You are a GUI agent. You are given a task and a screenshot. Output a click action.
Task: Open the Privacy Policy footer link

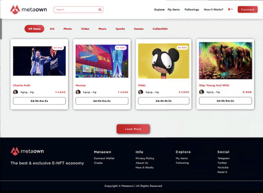click(145, 158)
